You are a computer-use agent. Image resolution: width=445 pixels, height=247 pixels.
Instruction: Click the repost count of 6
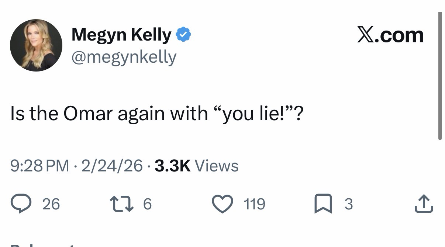click(147, 204)
